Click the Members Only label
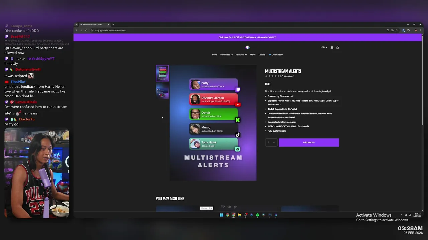The height and width of the screenshot is (240, 428). [x=206, y=208]
